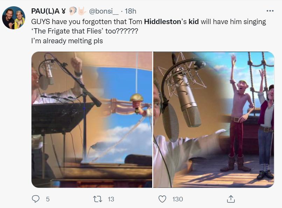
Task: Open the author's profile picture
Action: click(x=14, y=17)
